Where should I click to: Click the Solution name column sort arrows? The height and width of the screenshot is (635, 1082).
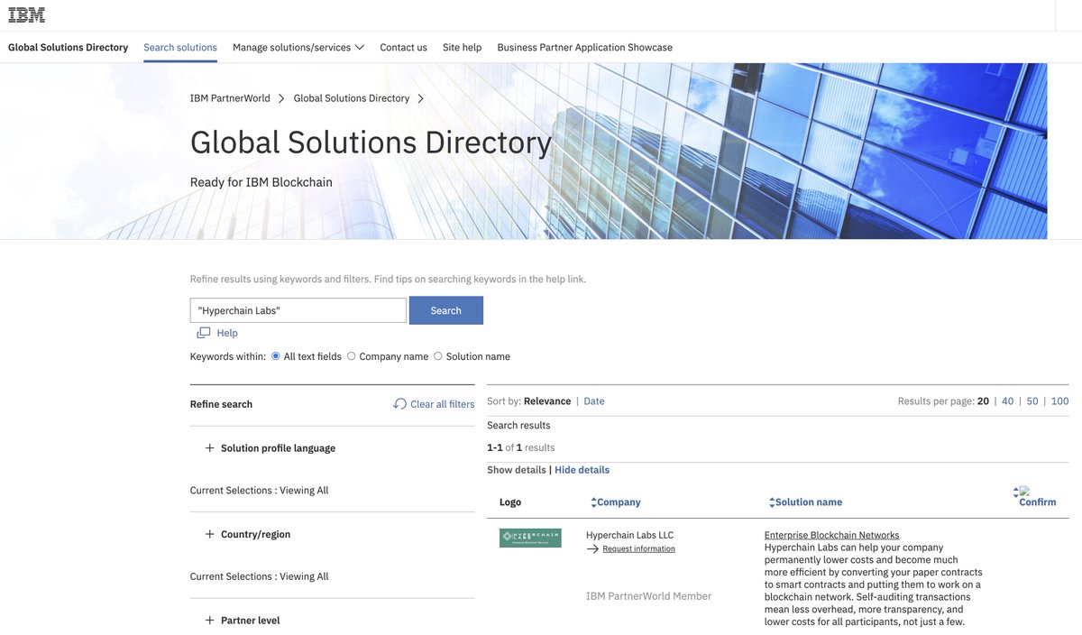click(772, 502)
